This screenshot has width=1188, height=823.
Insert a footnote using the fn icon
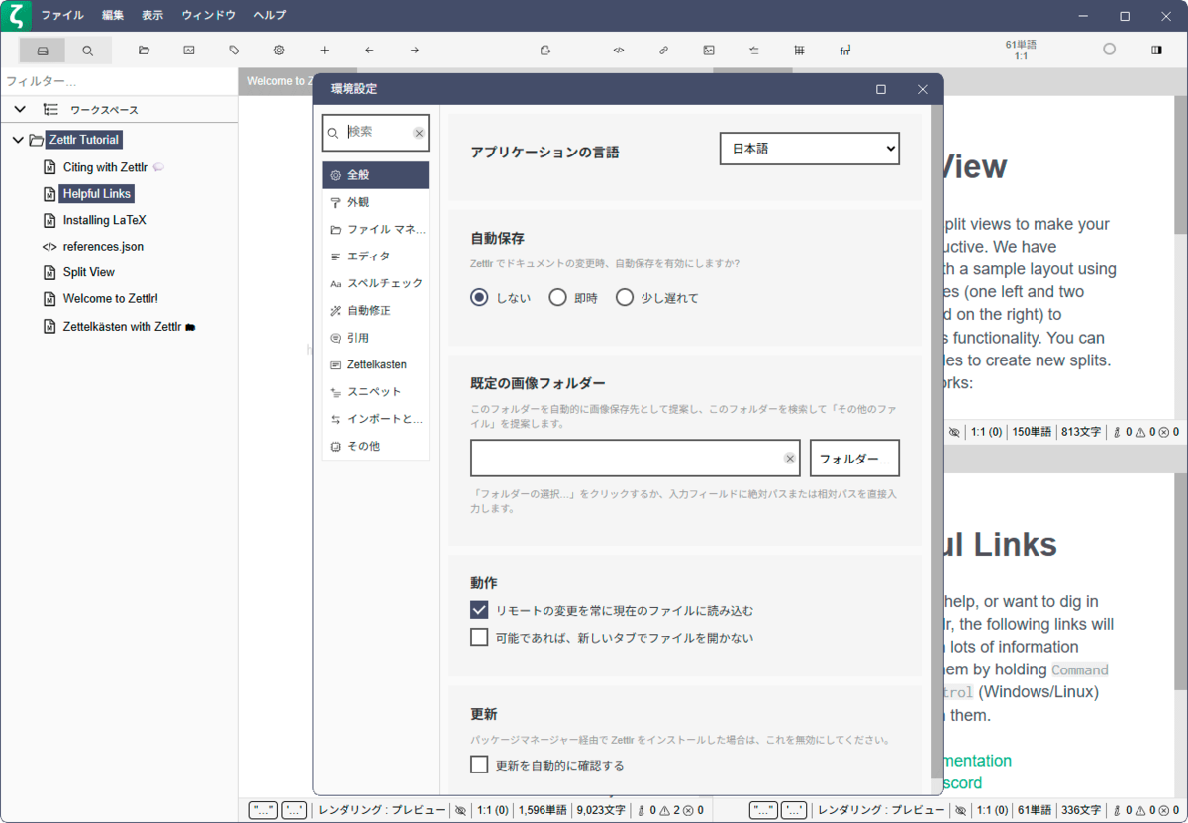844,51
